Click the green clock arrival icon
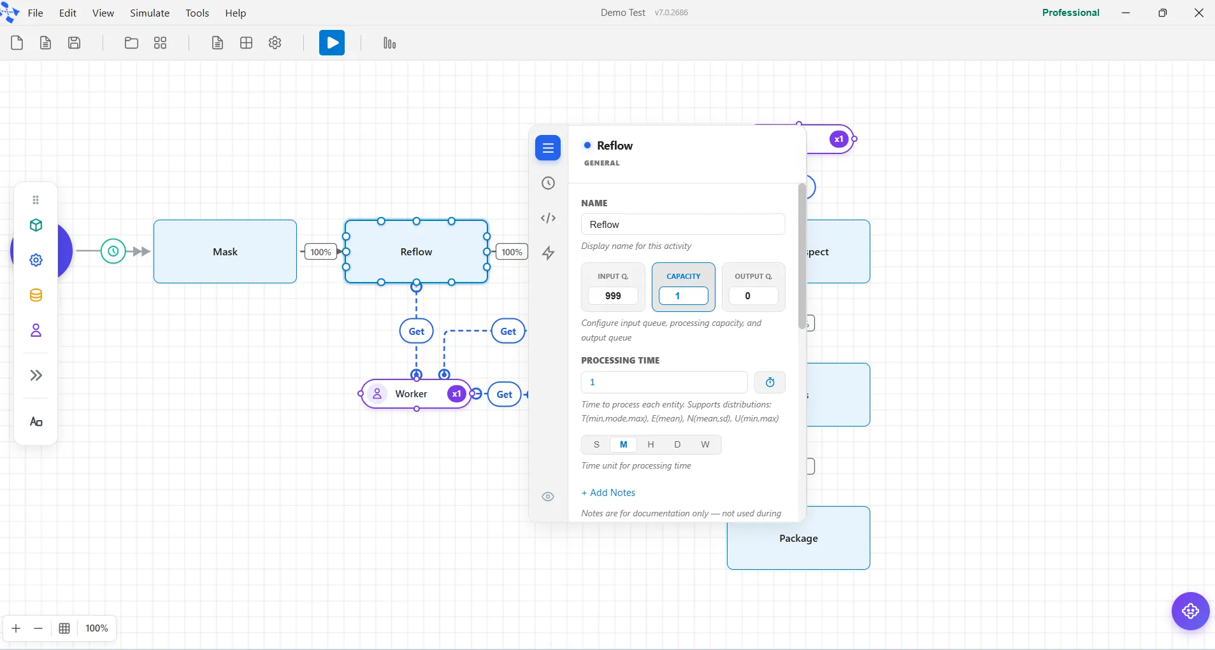 click(113, 251)
